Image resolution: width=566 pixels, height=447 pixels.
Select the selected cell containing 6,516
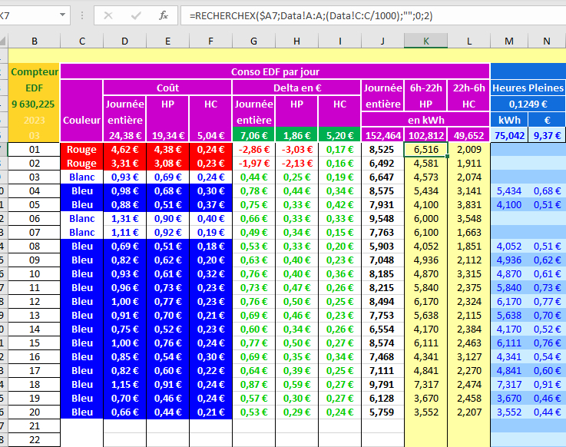coord(425,150)
